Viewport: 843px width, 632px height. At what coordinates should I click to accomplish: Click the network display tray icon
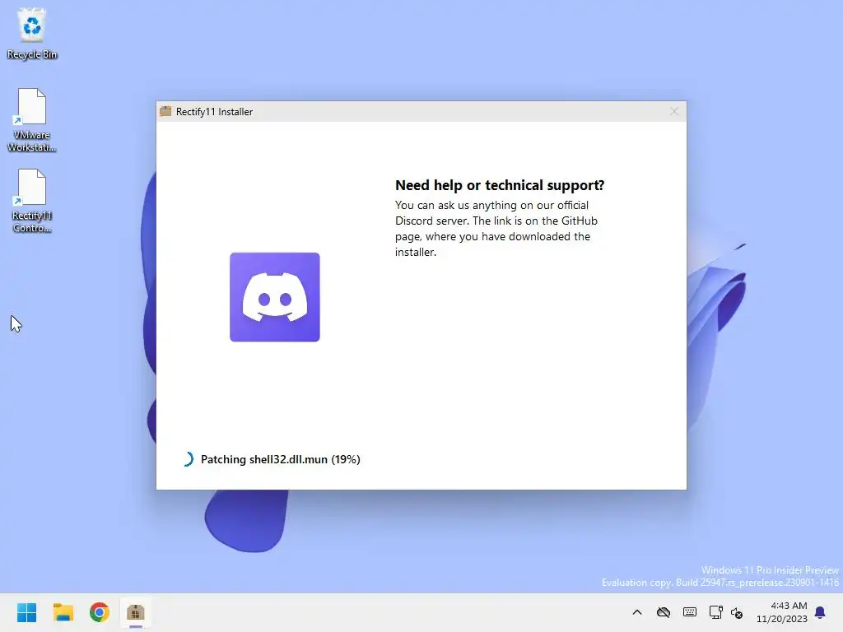(x=715, y=612)
